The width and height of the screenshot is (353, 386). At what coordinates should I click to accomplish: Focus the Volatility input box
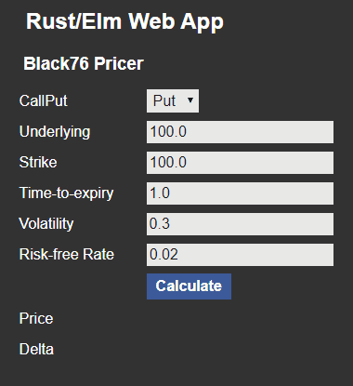click(240, 224)
